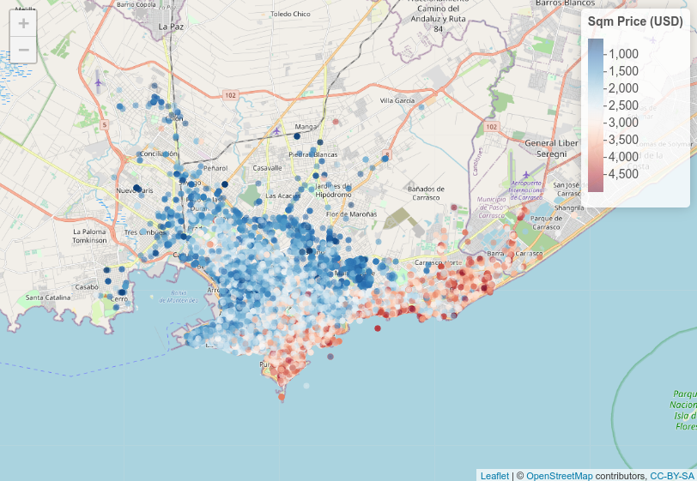This screenshot has width=697, height=481.
Task: Click the La Paz town label
Action: pos(172,27)
